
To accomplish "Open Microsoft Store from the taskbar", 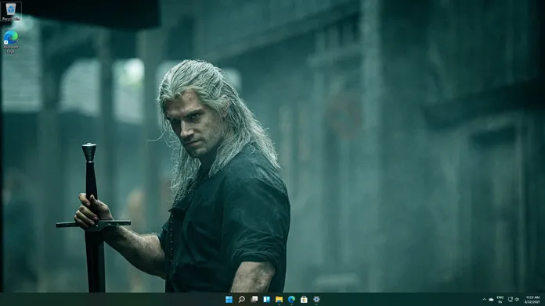I will tap(304, 300).
